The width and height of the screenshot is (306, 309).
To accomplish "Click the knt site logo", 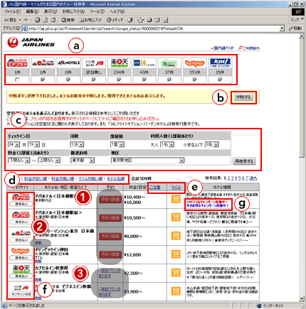I will (x=220, y=63).
